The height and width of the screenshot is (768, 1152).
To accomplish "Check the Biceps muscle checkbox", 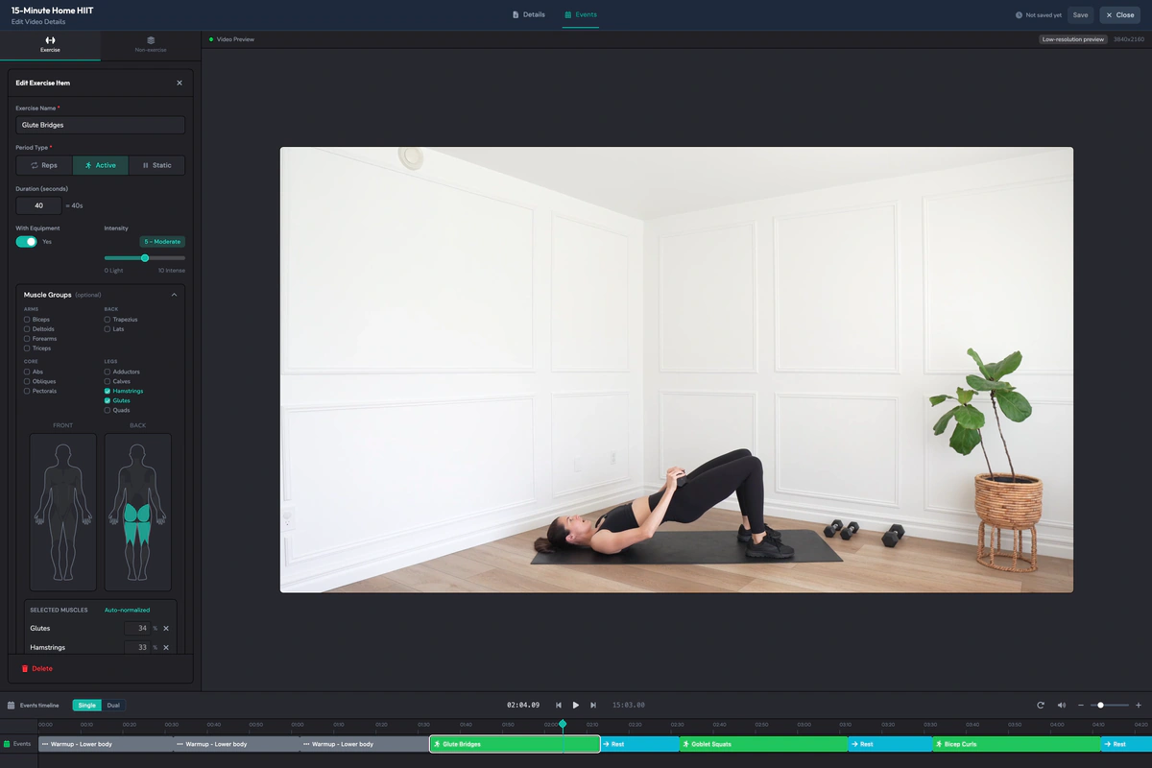I will tap(27, 320).
